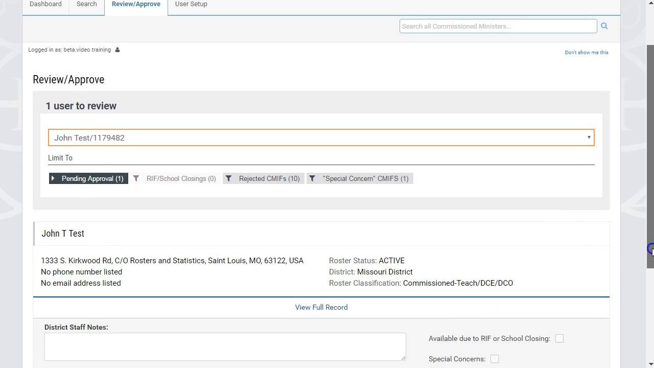Go to the User Setup tab
Image resolution: width=654 pixels, height=368 pixels.
pos(191,4)
